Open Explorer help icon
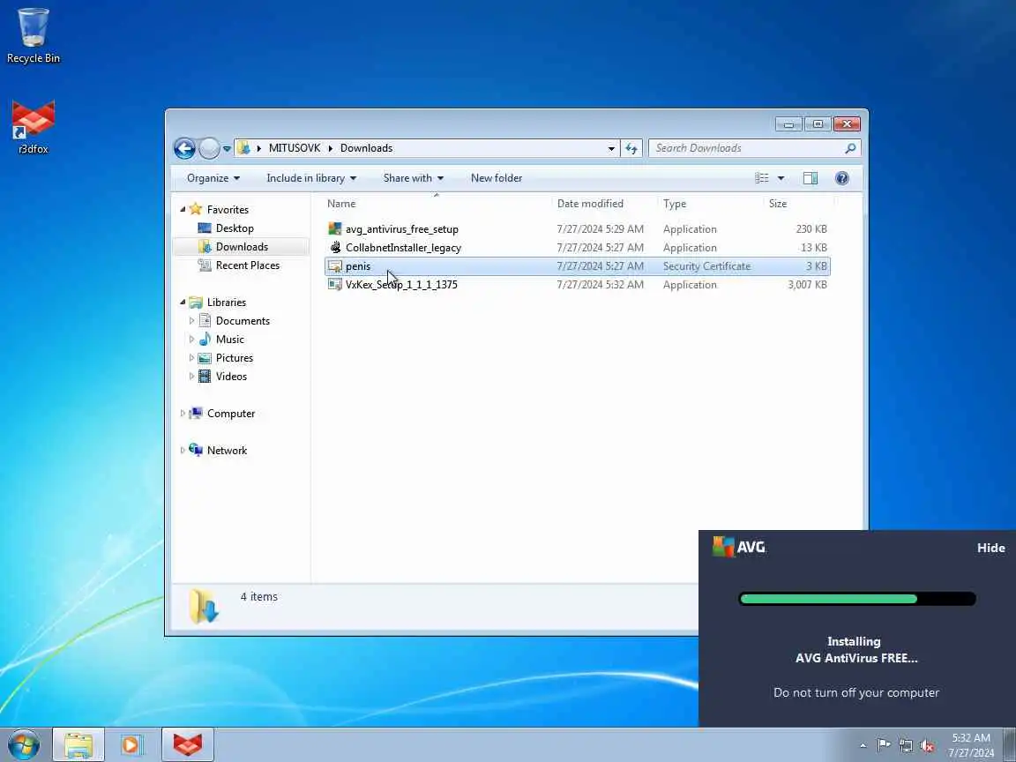 point(841,178)
